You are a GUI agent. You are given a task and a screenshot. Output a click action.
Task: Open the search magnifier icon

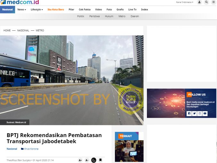206,2
